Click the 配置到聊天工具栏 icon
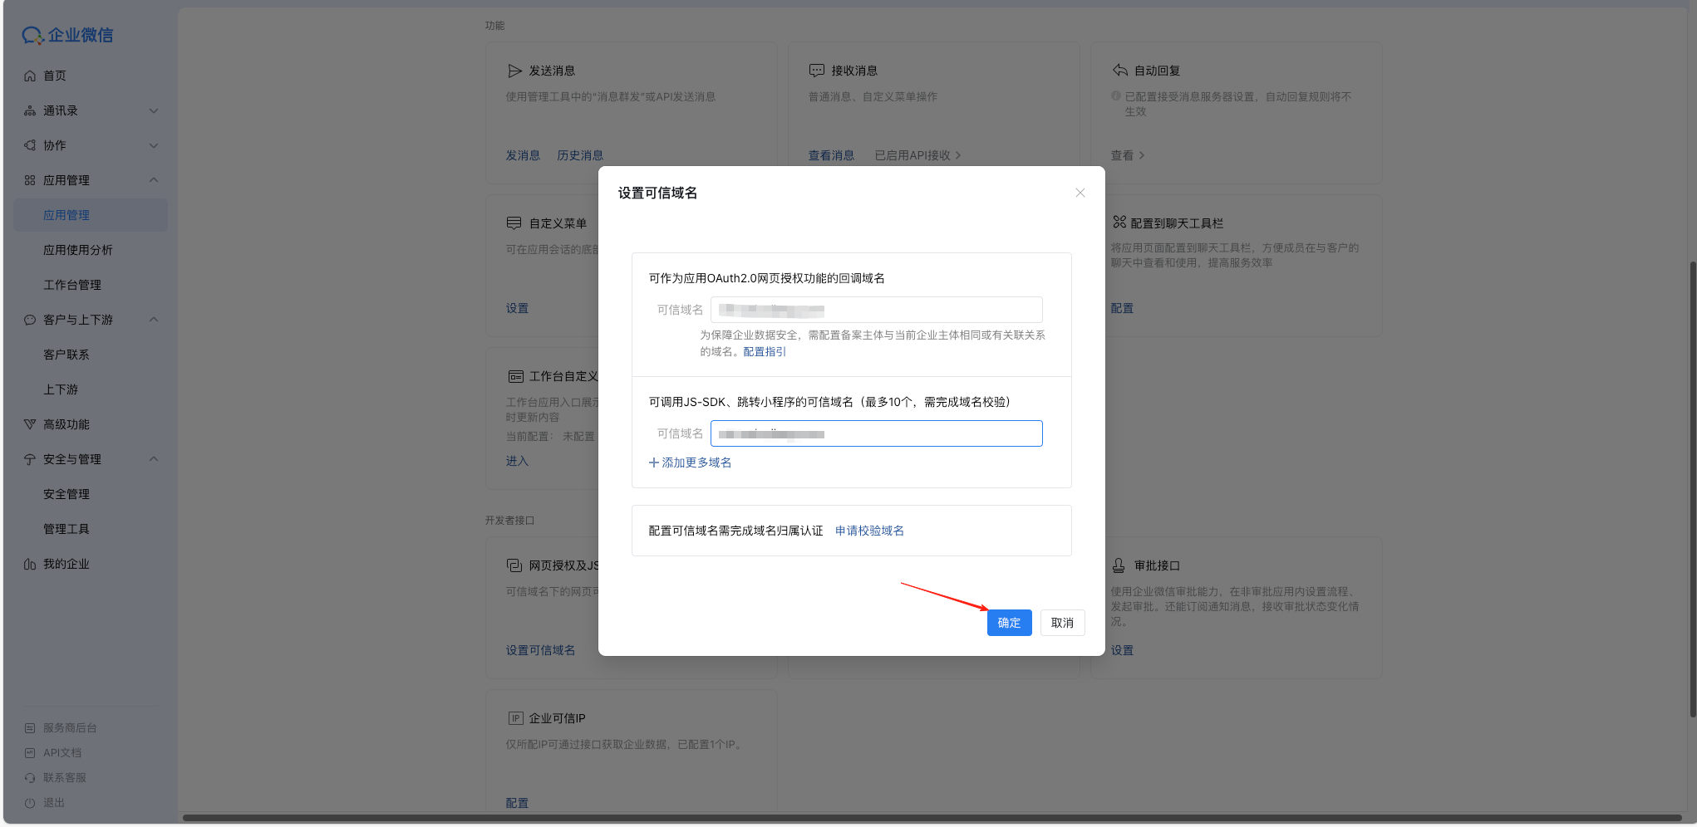1697x827 pixels. click(x=1119, y=223)
